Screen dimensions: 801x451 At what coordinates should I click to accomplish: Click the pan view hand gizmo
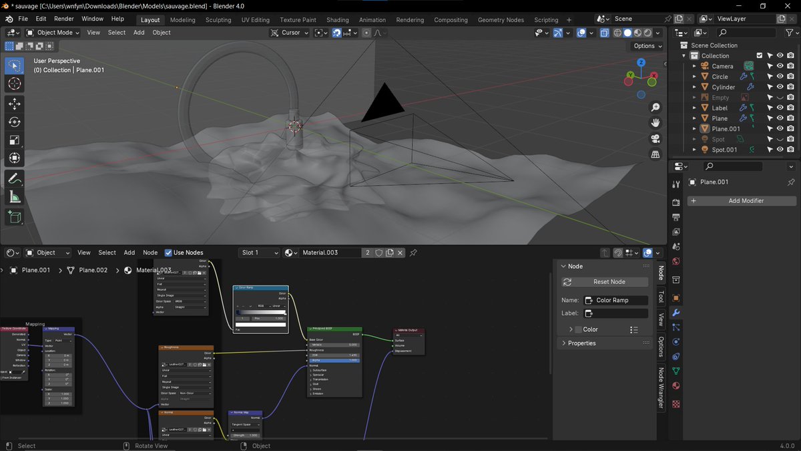pyautogui.click(x=655, y=123)
